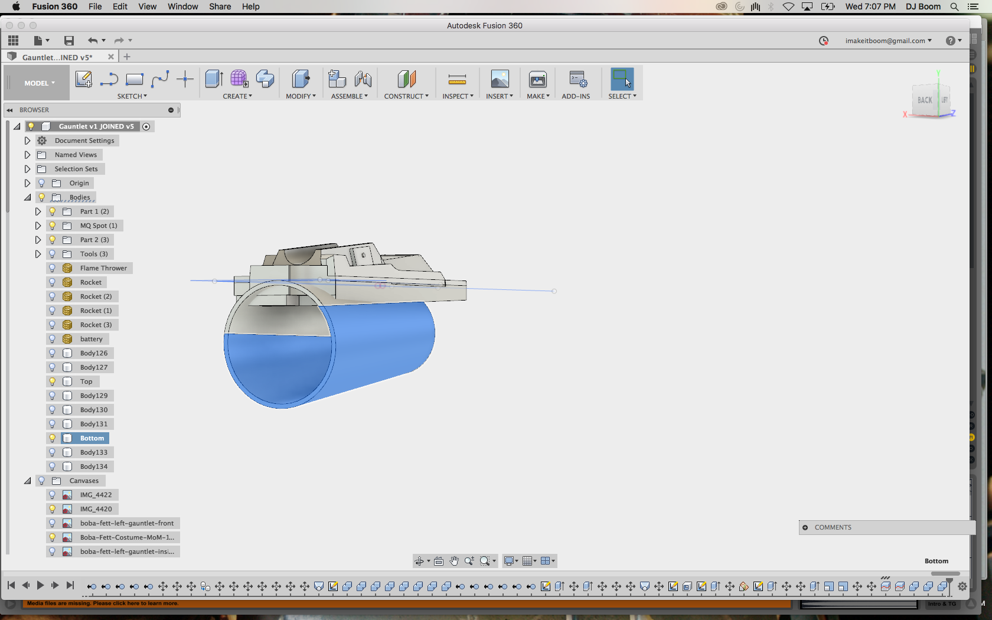Select the sketch Point tool

[185, 79]
